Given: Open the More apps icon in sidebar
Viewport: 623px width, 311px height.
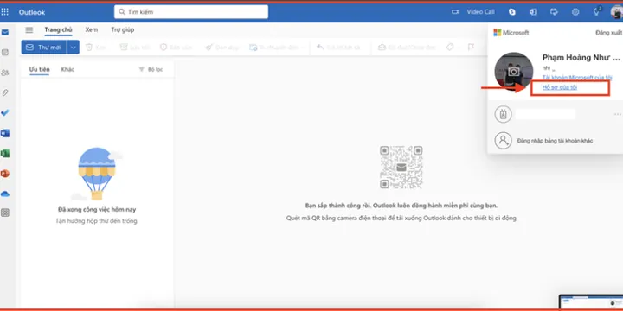Looking at the screenshot, I should 5,213.
